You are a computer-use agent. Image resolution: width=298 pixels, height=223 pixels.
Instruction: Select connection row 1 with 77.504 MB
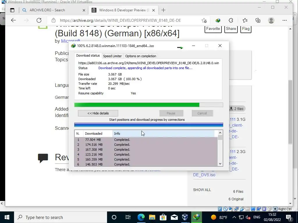point(146,140)
